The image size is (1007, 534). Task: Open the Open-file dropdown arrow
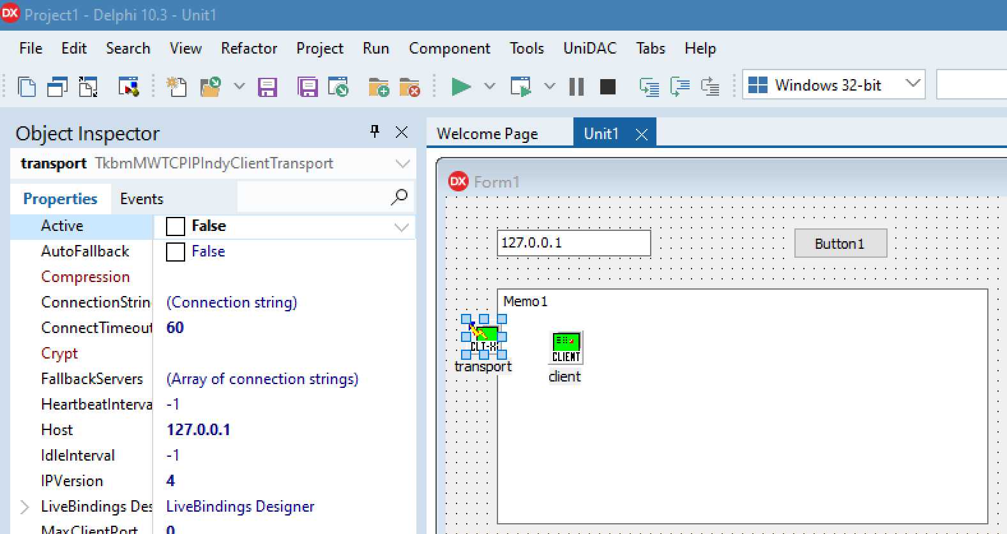coord(239,85)
